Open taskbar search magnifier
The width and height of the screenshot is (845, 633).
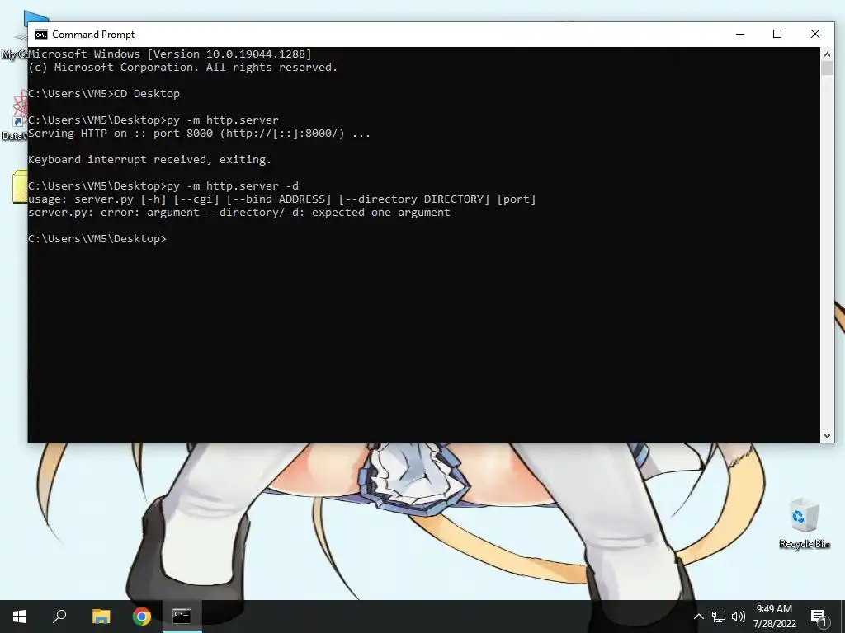click(59, 617)
